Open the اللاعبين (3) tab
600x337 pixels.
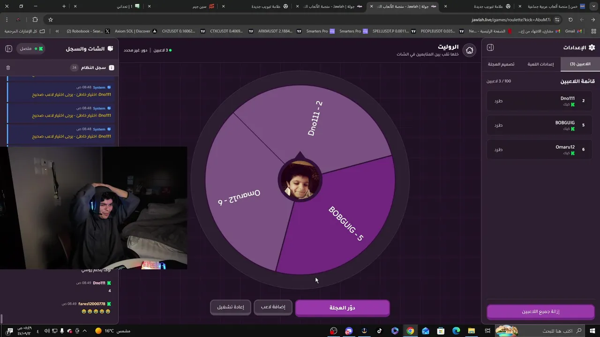[x=580, y=64]
